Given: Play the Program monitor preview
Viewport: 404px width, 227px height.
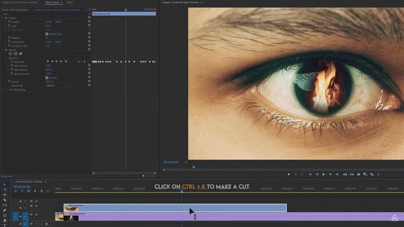Looking at the screenshot, I should [x=324, y=174].
